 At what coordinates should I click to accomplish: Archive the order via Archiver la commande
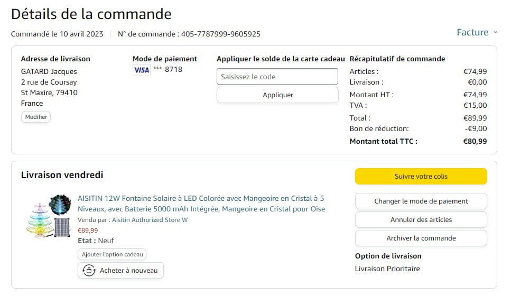[x=421, y=238]
